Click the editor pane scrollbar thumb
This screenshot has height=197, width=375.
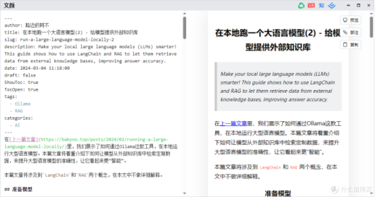tap(184, 28)
